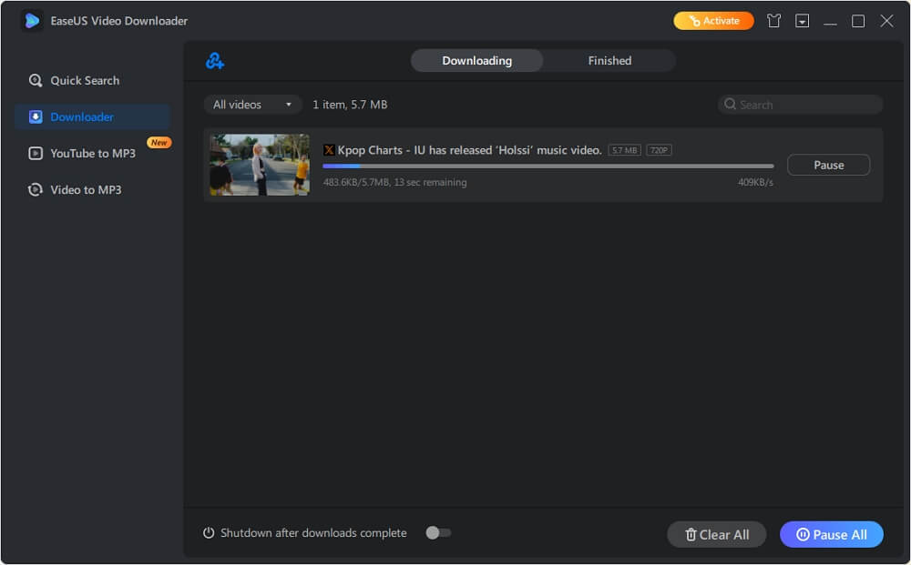Click the download progress bar
The width and height of the screenshot is (911, 565).
click(x=548, y=166)
